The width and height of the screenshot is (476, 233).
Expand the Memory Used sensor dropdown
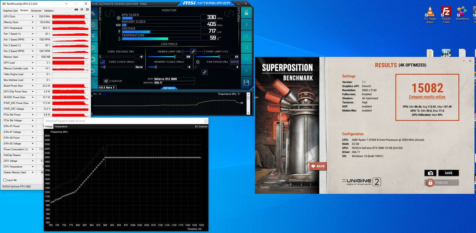click(33, 57)
